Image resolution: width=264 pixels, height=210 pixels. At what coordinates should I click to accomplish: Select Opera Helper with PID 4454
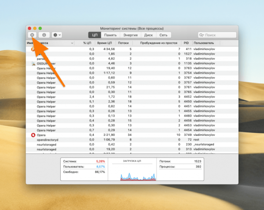132,130
